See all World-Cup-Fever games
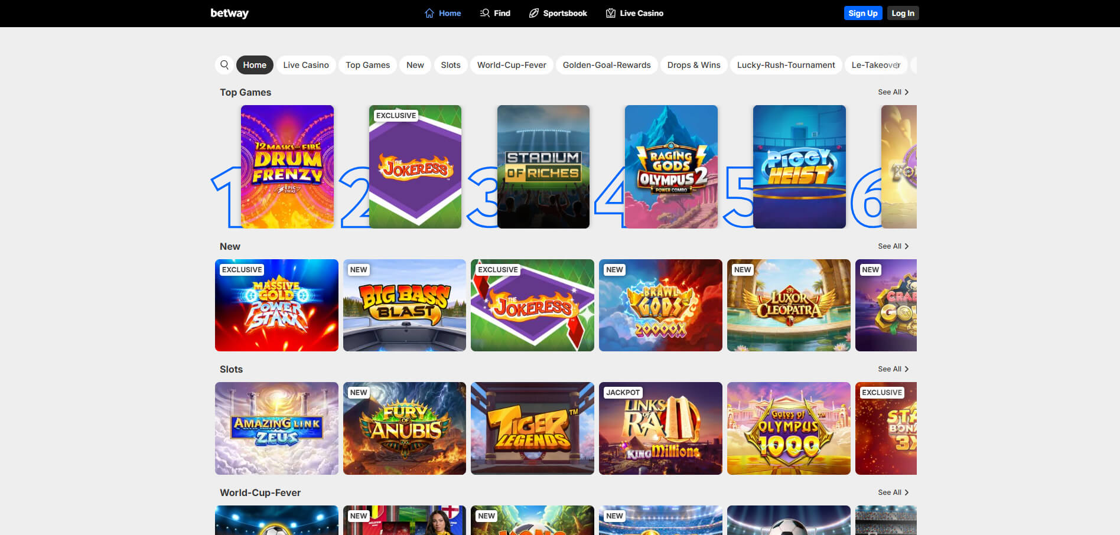 click(893, 492)
